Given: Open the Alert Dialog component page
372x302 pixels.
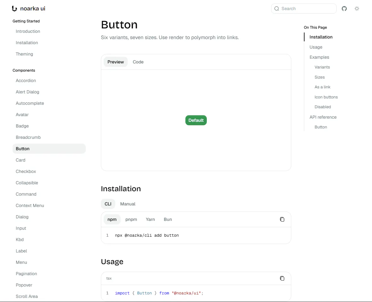Looking at the screenshot, I should pyautogui.click(x=27, y=92).
